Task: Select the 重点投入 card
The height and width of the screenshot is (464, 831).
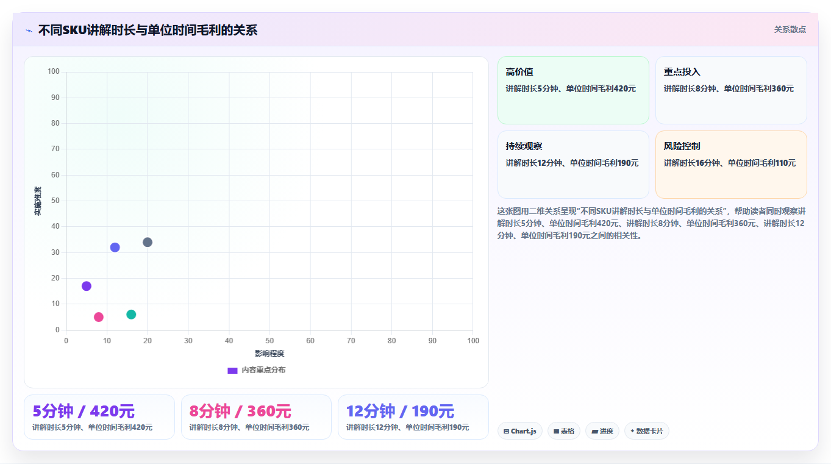Action: pyautogui.click(x=731, y=90)
